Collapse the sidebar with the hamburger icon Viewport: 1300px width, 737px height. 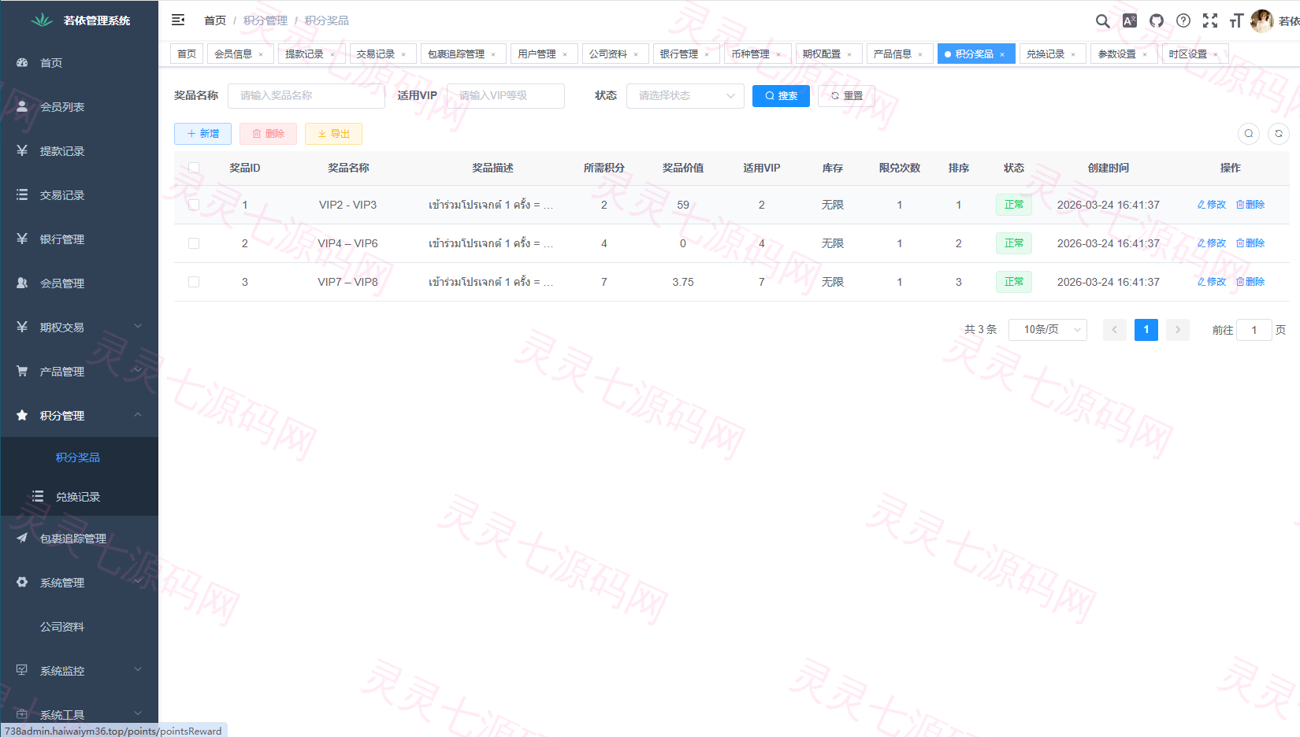pos(178,20)
